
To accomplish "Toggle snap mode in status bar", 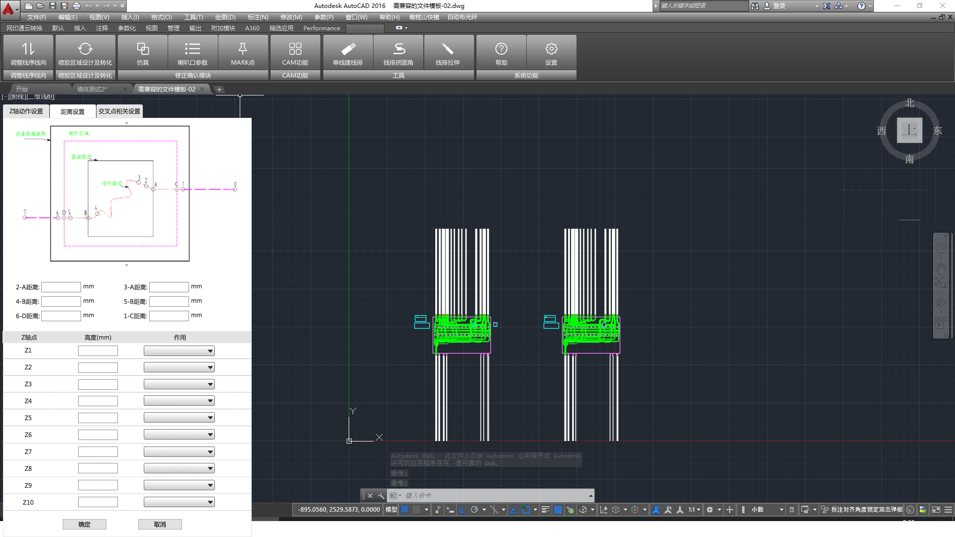I will point(417,510).
